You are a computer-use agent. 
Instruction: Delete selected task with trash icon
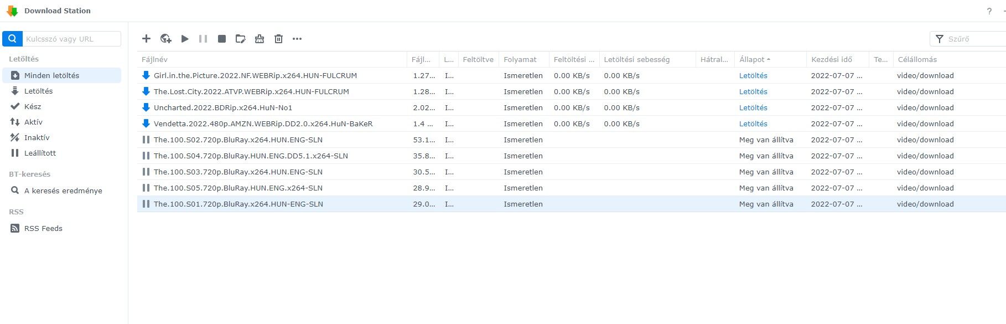[278, 39]
